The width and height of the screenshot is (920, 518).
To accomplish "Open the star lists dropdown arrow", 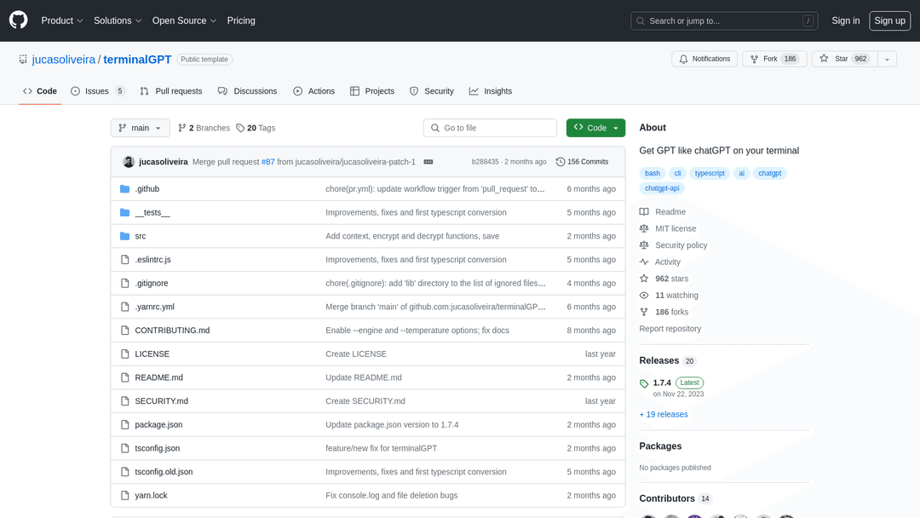I will [887, 60].
